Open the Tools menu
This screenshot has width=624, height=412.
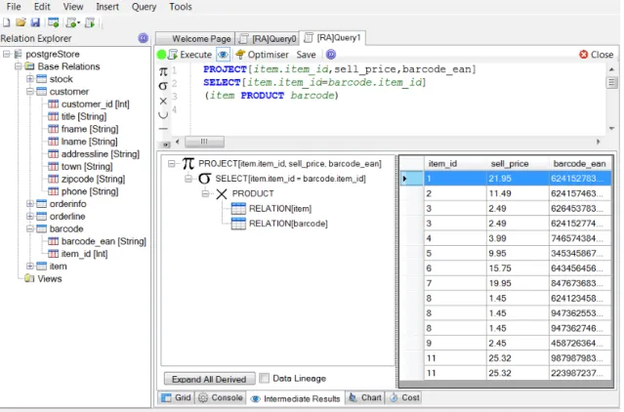(181, 7)
